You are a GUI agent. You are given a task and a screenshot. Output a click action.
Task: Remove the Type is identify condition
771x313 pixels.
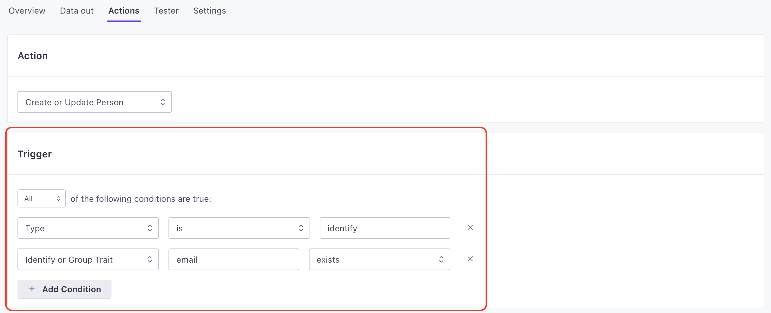tap(470, 228)
